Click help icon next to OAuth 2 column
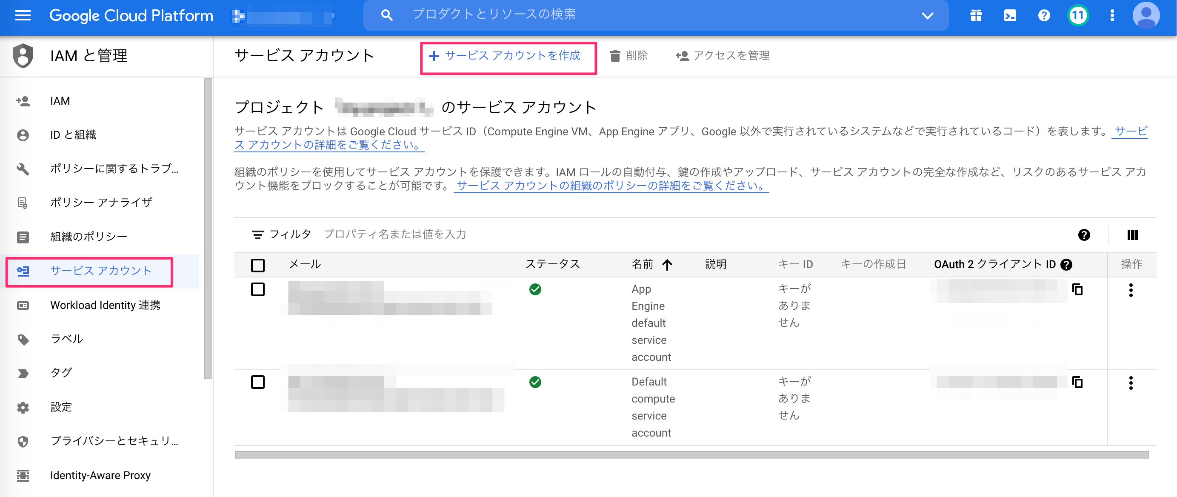The width and height of the screenshot is (1177, 497). click(x=1066, y=265)
